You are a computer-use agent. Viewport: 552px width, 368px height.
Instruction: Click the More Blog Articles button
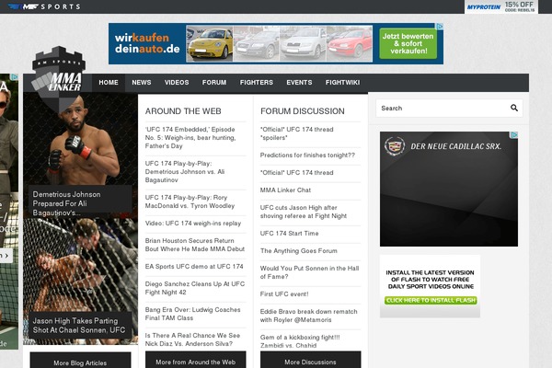pyautogui.click(x=80, y=361)
